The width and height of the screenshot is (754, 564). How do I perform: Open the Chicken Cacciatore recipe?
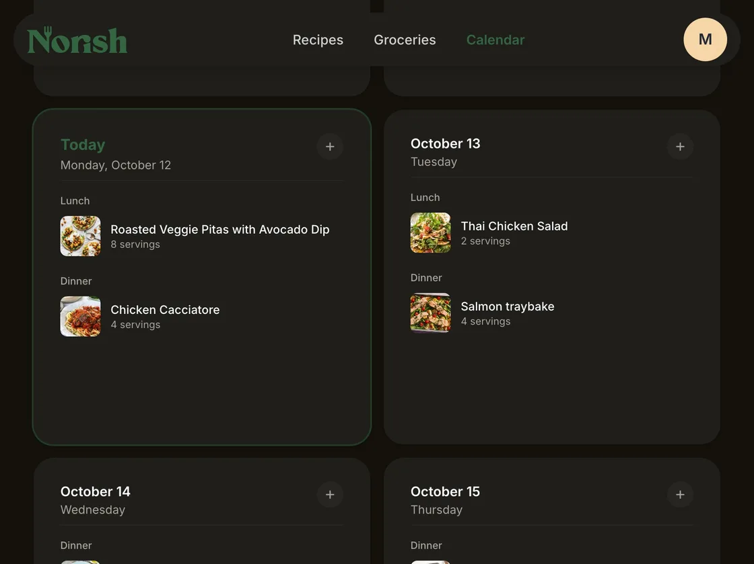[165, 310]
